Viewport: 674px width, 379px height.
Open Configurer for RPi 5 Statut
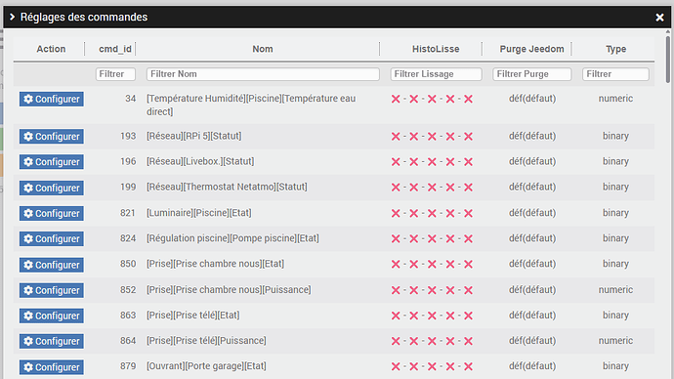pos(51,136)
